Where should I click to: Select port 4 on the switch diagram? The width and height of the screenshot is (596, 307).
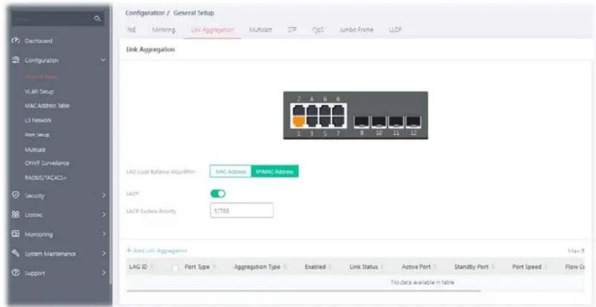click(x=312, y=110)
